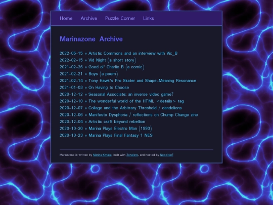Open Marina Plays Final Fantasy 1 NES
The height and width of the screenshot is (205, 273).
(120, 135)
